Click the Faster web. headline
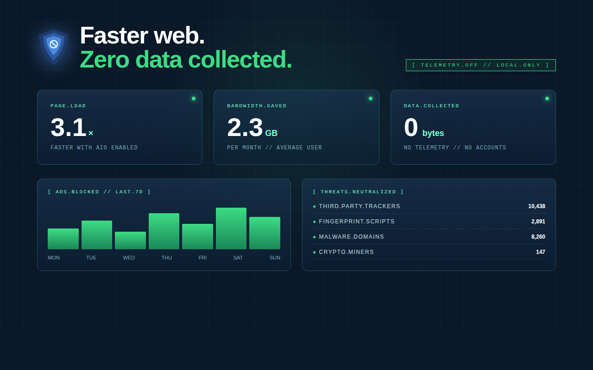 tap(142, 36)
